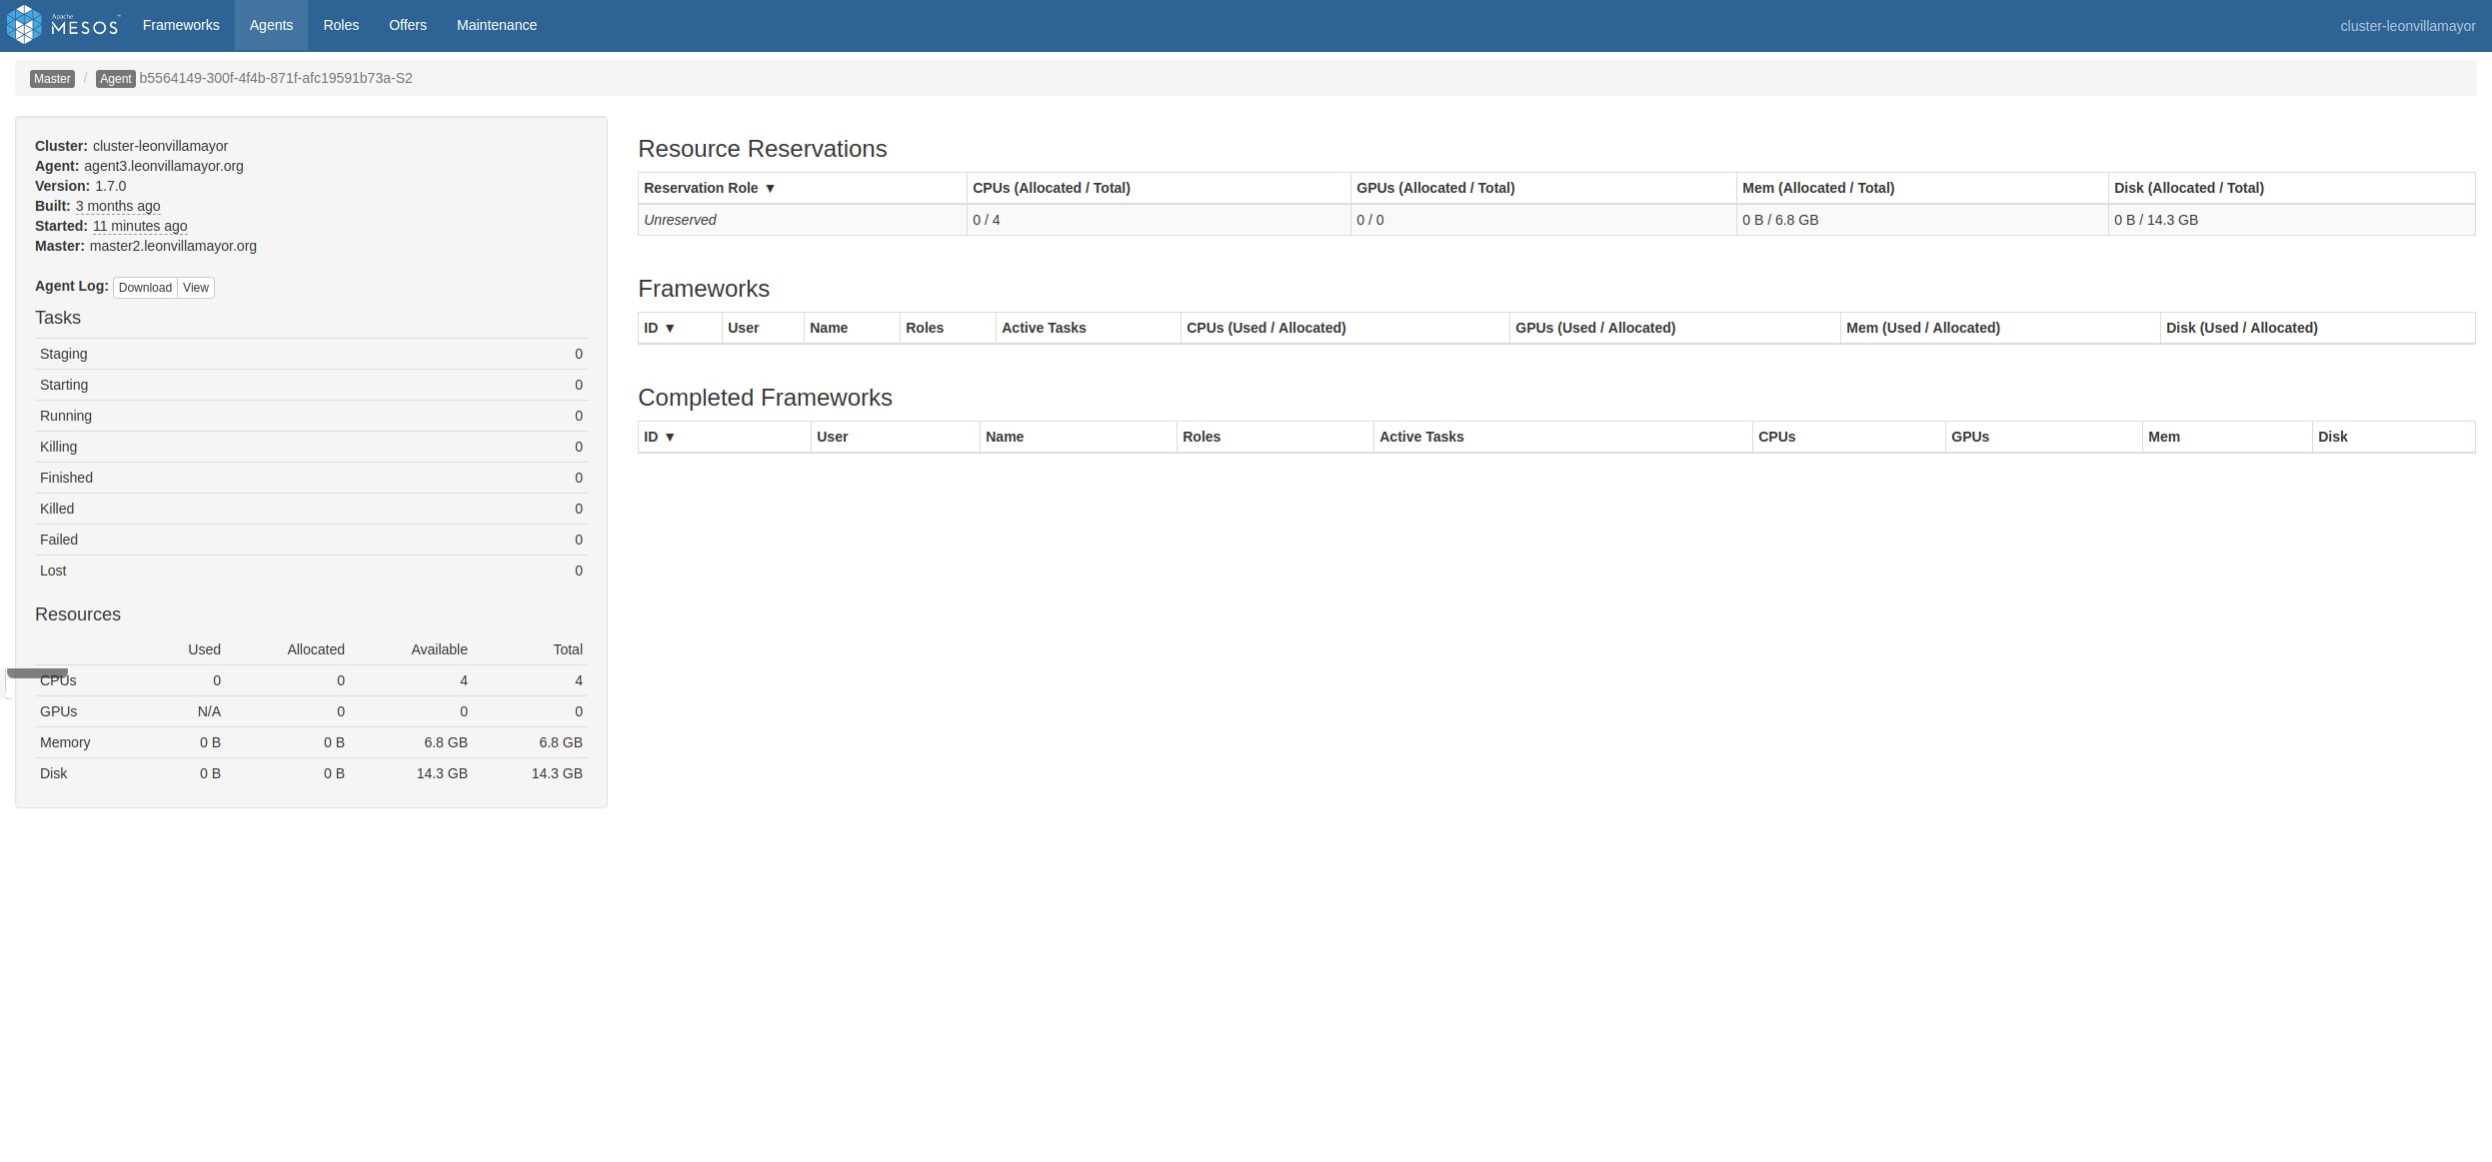
Task: Go to Master breadcrumb link
Action: (52, 79)
